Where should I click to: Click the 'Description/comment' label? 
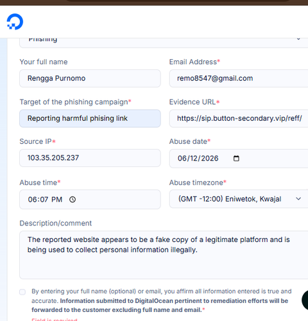tap(56, 223)
